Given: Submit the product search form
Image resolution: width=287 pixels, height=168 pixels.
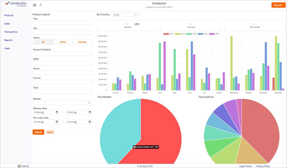Looking at the screenshot, I should (38, 132).
